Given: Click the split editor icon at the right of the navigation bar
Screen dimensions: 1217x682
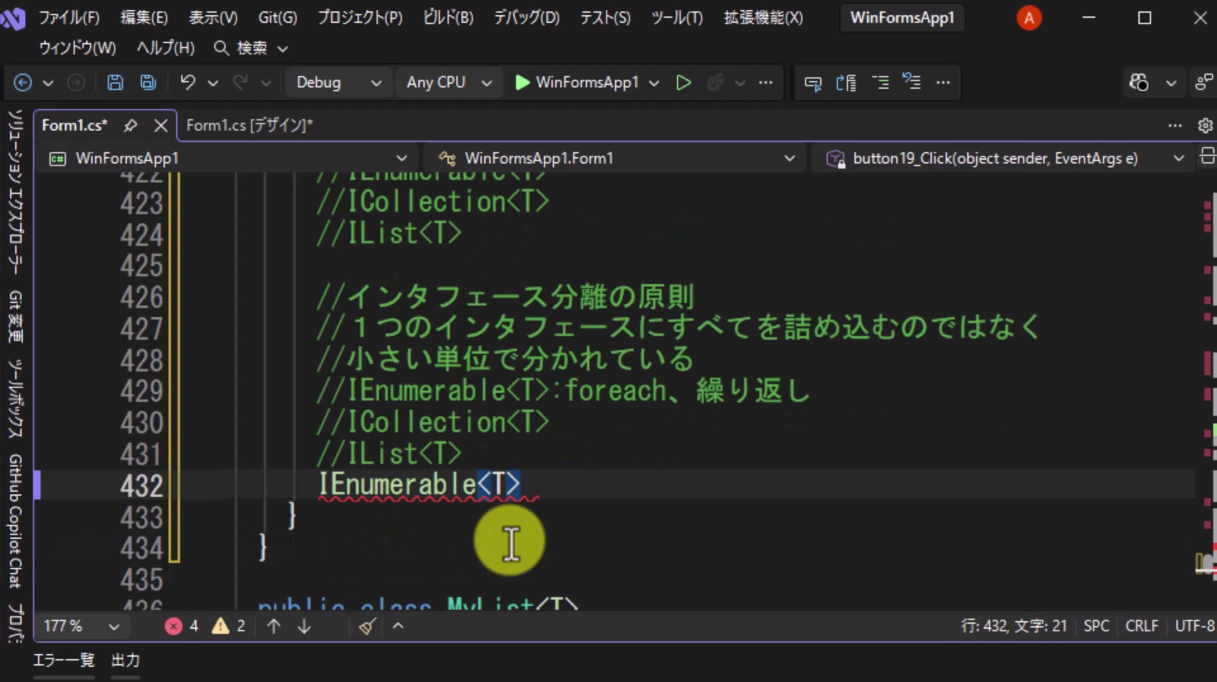Looking at the screenshot, I should (1207, 157).
